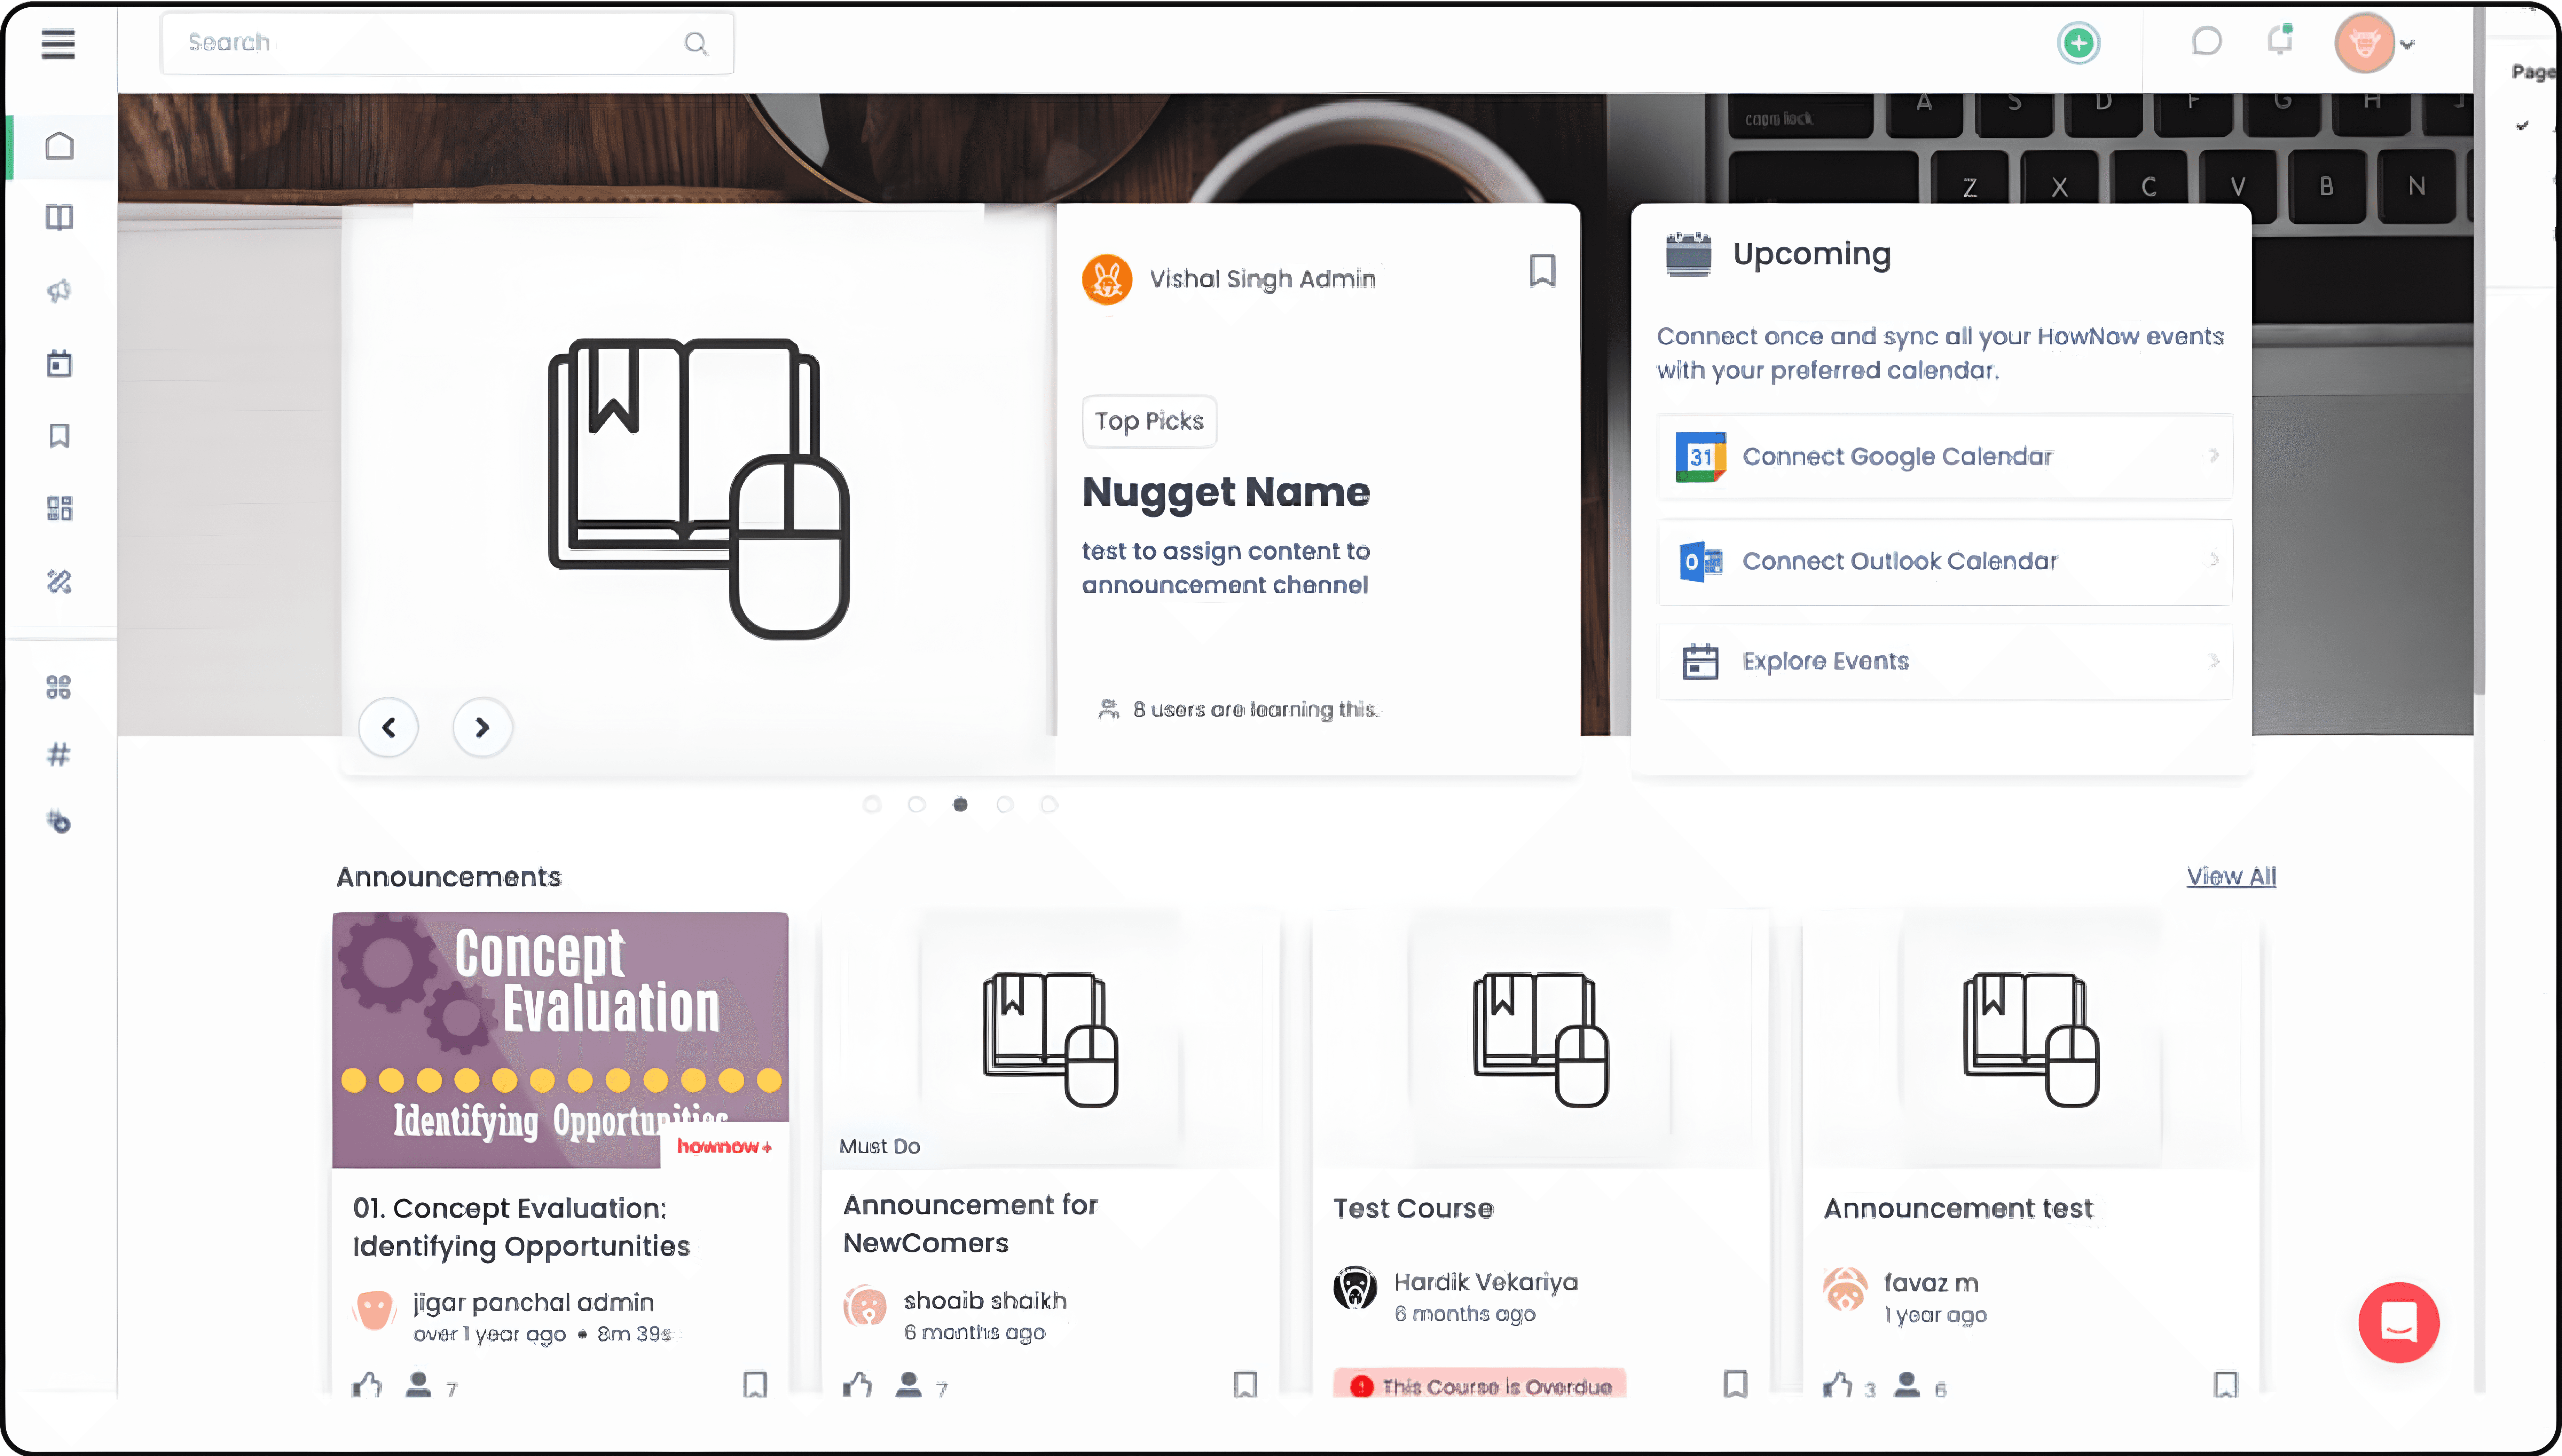Click the hashtag channels icon in sidebar

[59, 754]
